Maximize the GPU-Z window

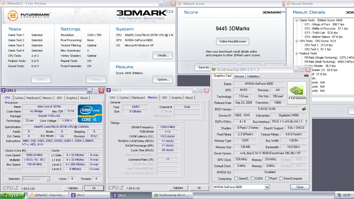(302, 70)
